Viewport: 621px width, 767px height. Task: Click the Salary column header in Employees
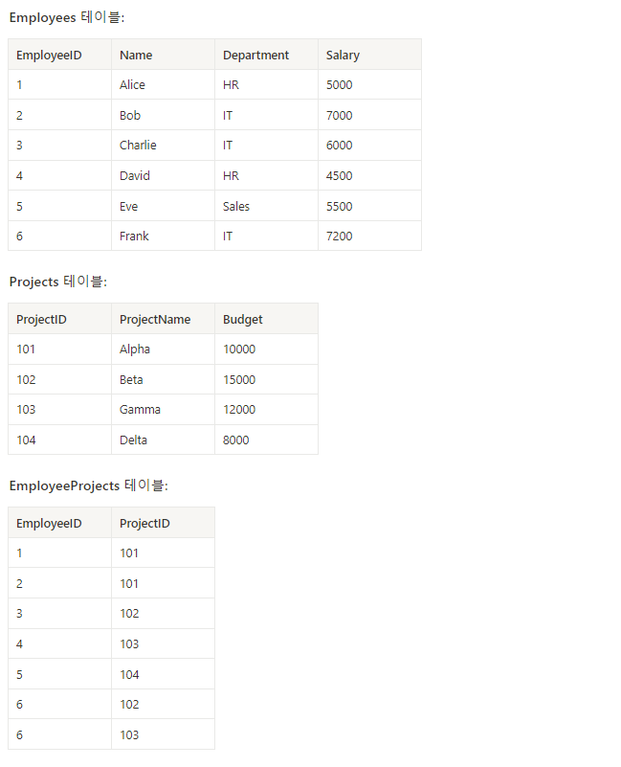coord(369,55)
